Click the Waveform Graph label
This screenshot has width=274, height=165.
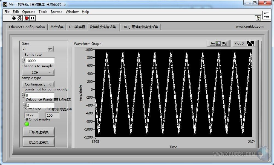click(x=88, y=44)
